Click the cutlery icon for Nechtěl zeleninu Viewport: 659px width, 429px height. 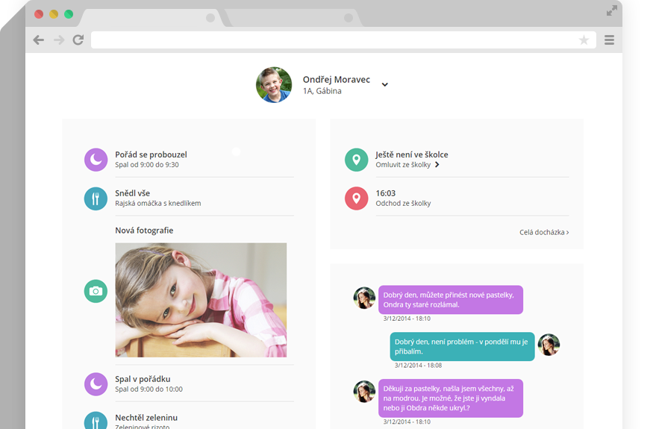[96, 421]
